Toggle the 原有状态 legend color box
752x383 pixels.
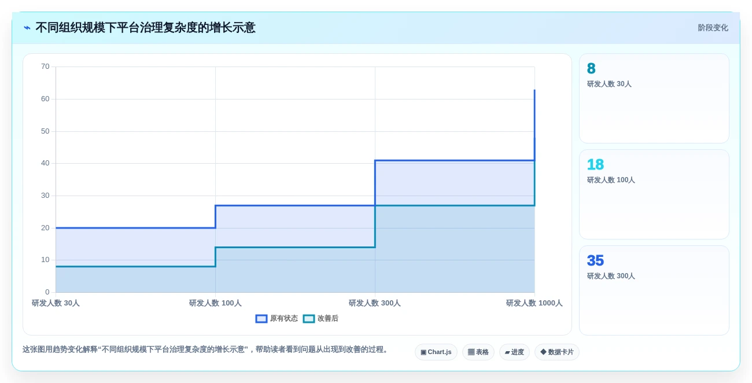pos(261,319)
